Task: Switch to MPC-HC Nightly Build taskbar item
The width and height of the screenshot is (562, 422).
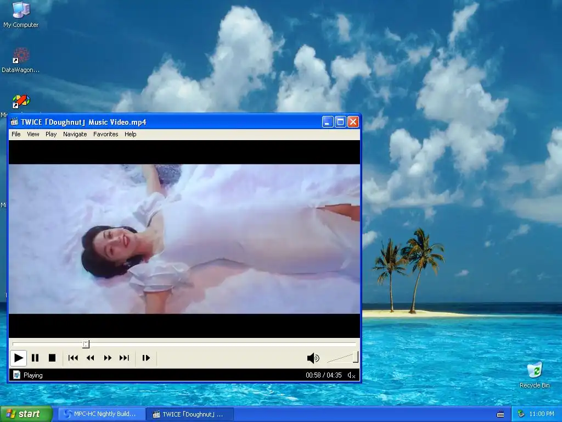Action: point(102,414)
